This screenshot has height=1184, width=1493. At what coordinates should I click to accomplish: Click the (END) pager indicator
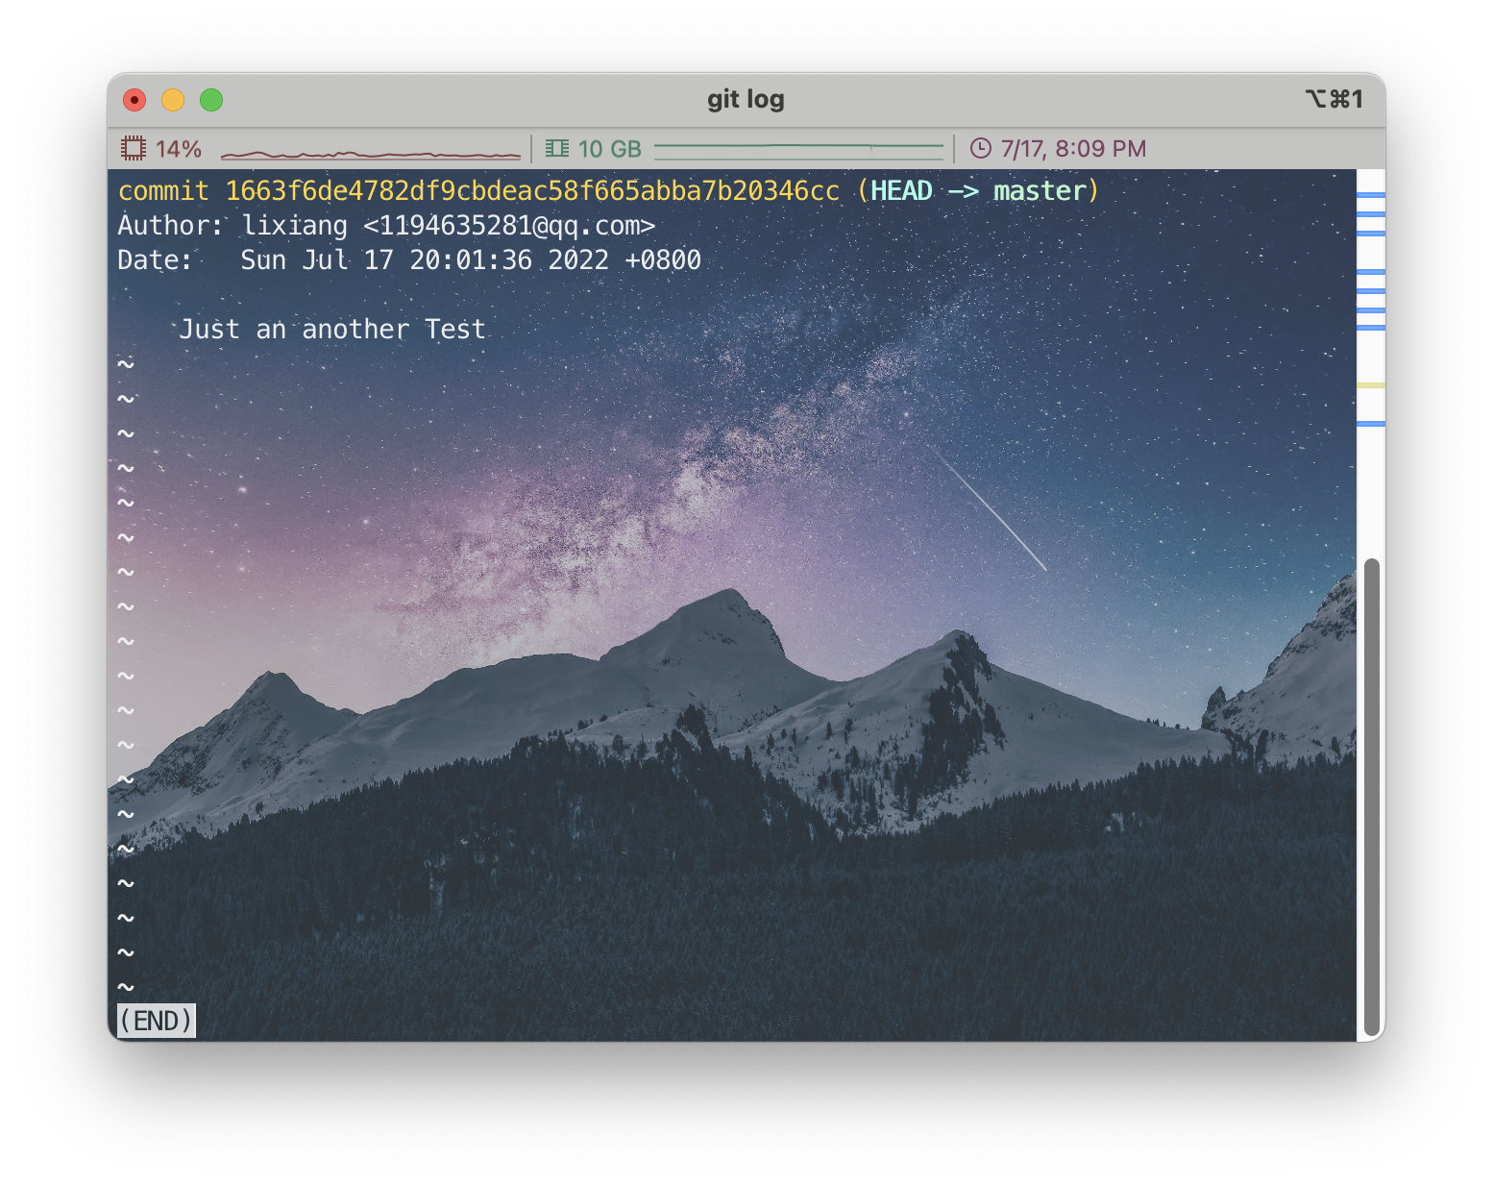click(x=156, y=1021)
